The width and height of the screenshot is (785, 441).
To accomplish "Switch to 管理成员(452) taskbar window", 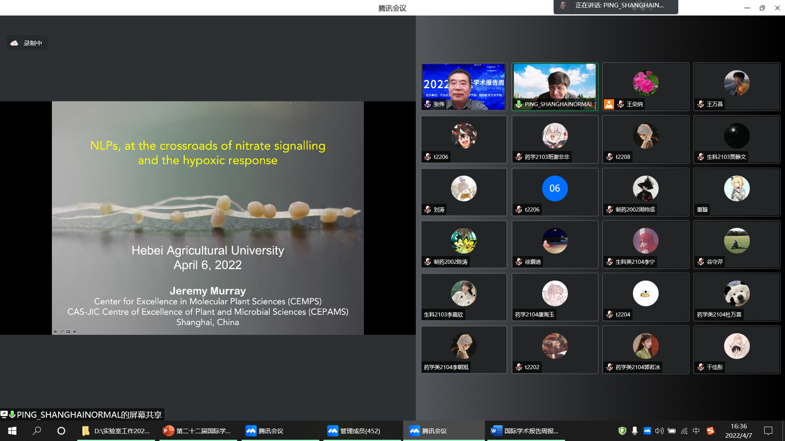I will click(x=361, y=431).
